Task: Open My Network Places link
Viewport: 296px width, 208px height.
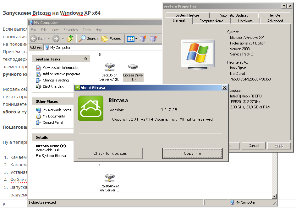Action: [57, 110]
